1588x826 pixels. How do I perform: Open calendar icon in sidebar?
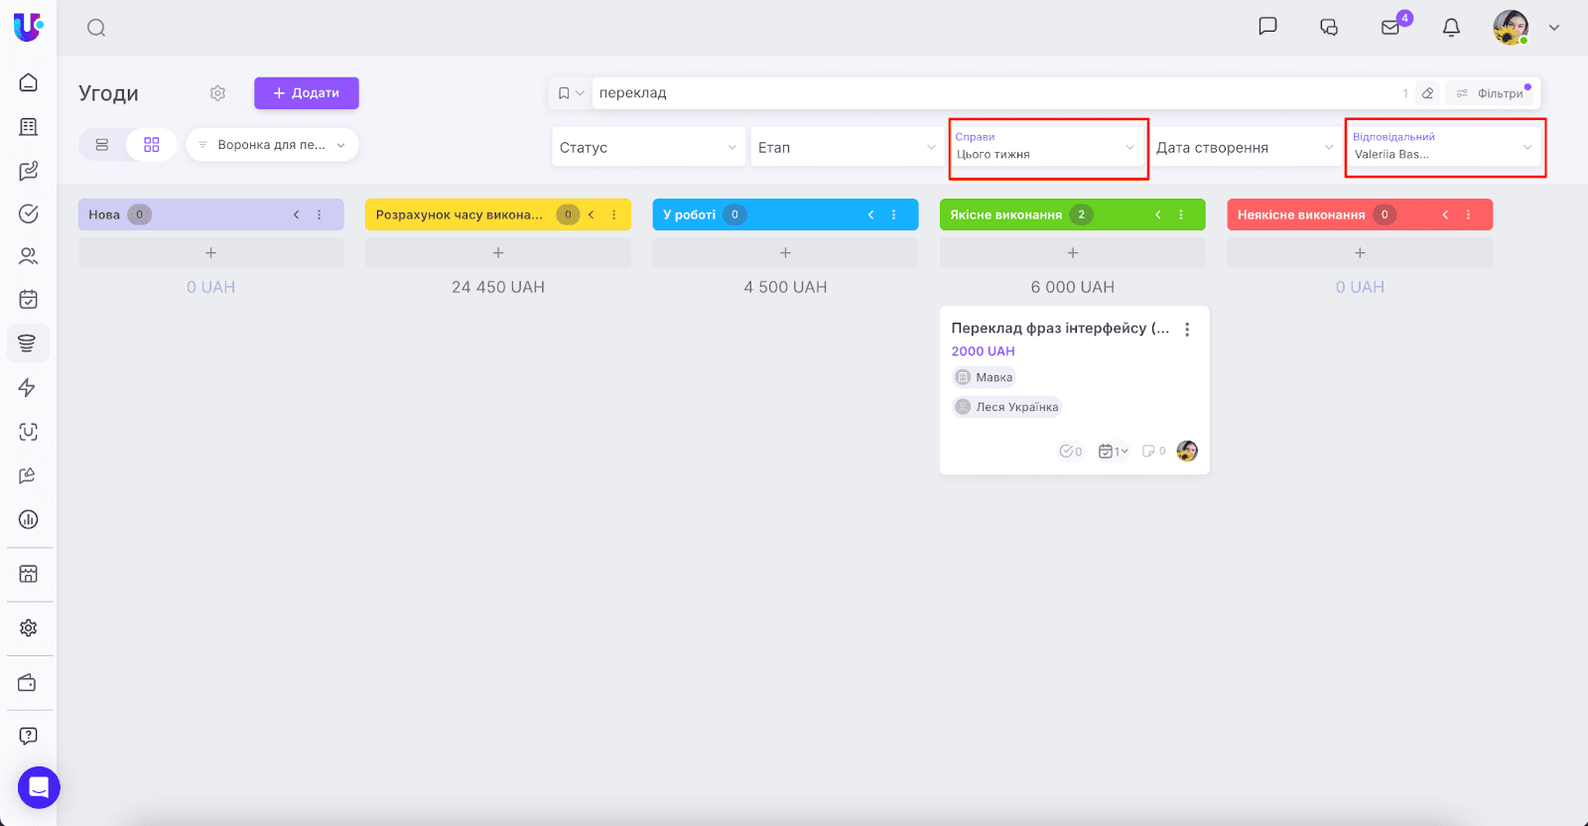(29, 299)
